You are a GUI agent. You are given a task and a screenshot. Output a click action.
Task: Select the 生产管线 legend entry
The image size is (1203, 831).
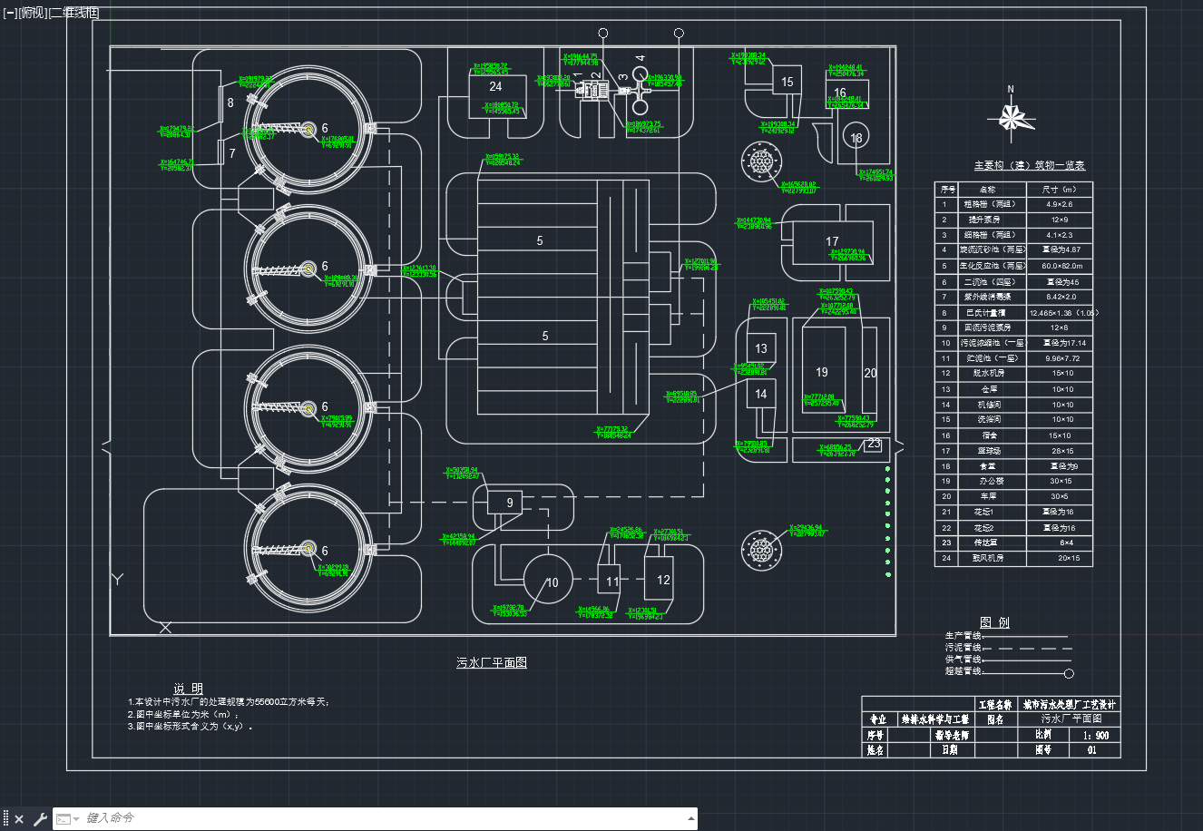pyautogui.click(x=963, y=636)
